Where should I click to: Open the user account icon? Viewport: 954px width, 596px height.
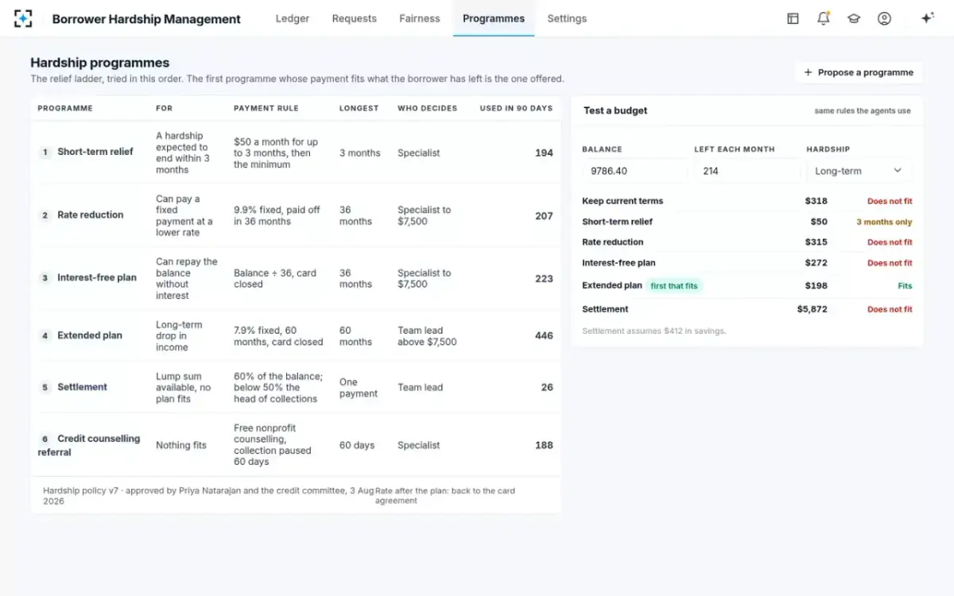point(884,18)
